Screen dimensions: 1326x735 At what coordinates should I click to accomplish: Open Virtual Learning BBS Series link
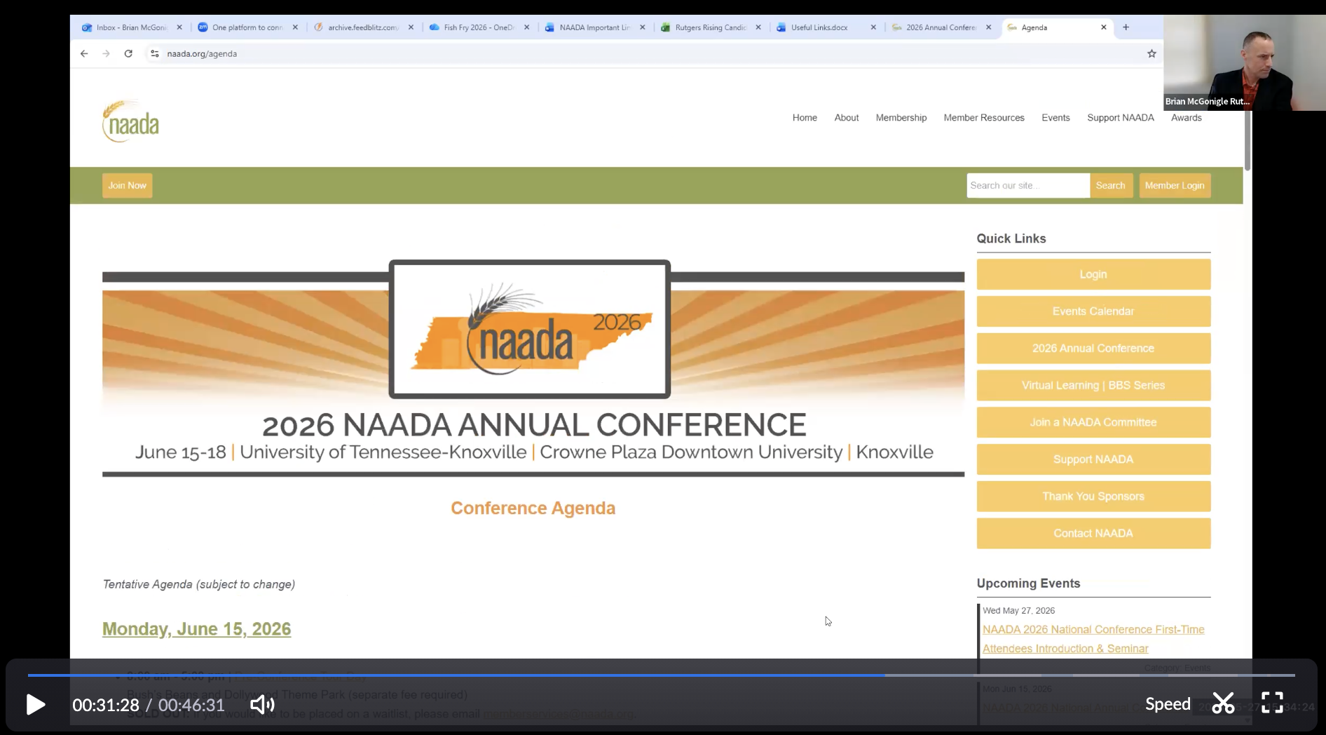[x=1093, y=386]
